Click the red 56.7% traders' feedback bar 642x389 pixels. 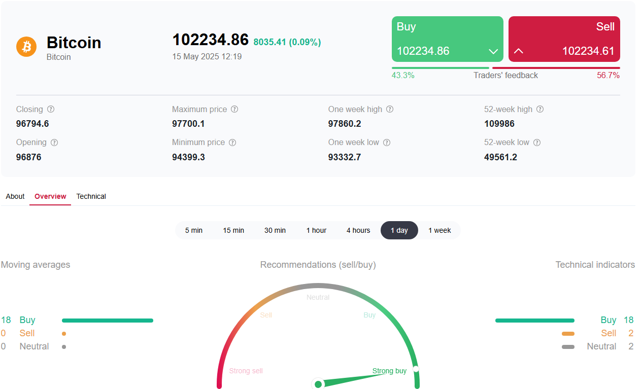click(x=556, y=68)
